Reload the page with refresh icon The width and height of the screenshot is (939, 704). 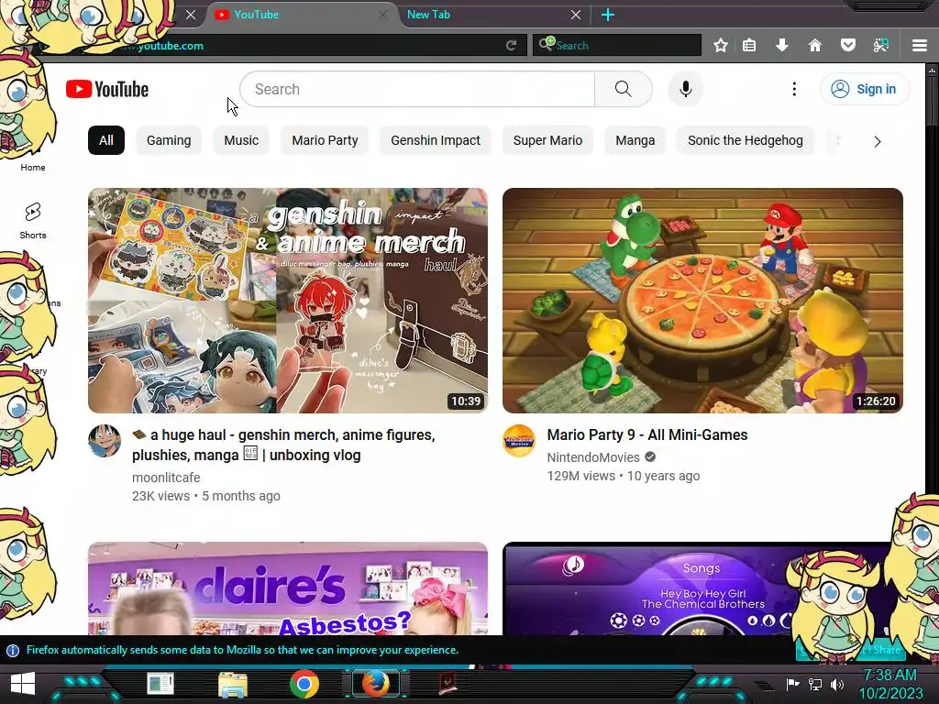[x=511, y=46]
